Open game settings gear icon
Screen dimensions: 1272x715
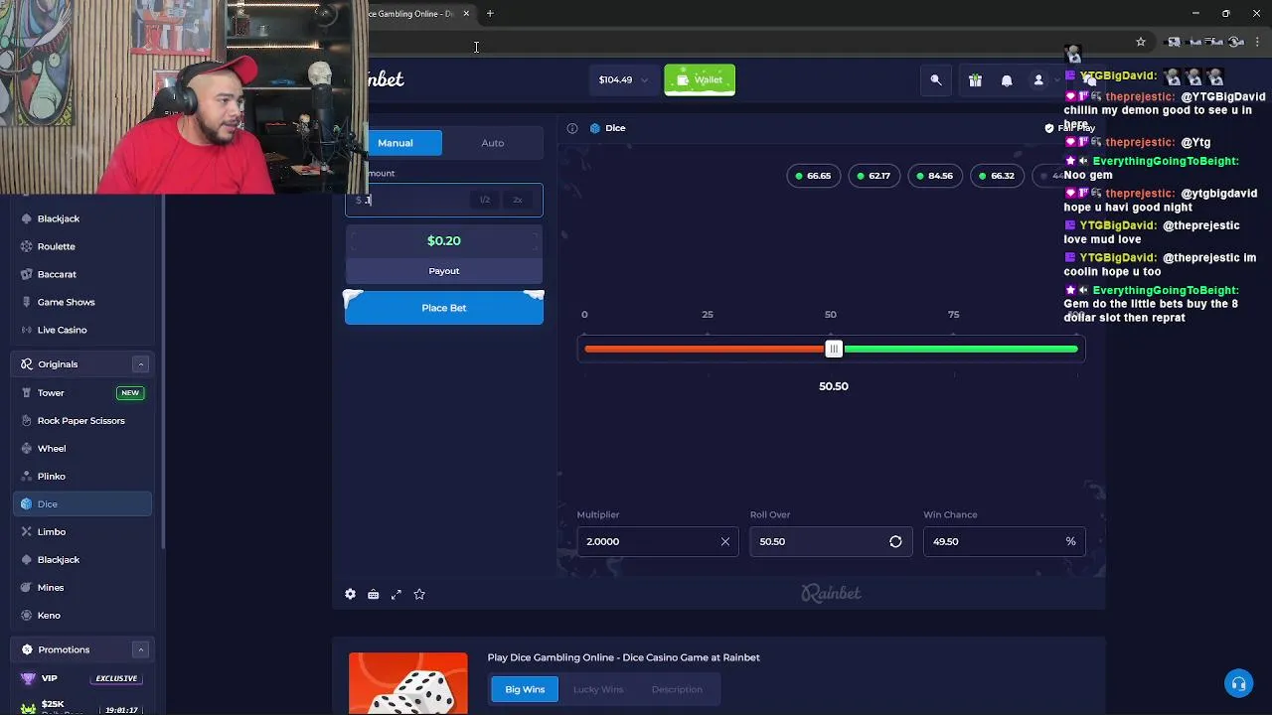tap(350, 594)
